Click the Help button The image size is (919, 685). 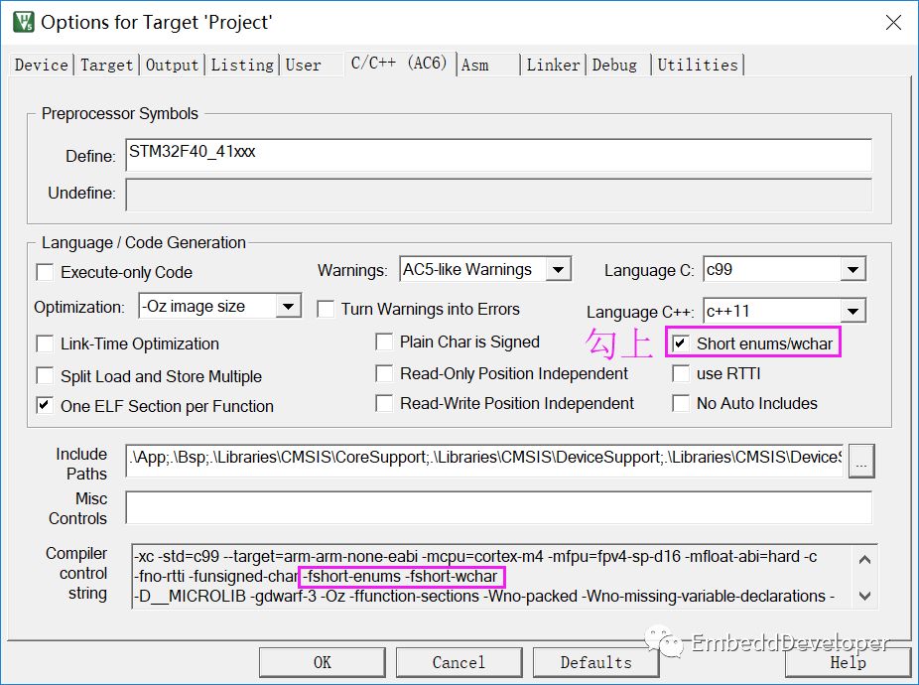pyautogui.click(x=848, y=663)
